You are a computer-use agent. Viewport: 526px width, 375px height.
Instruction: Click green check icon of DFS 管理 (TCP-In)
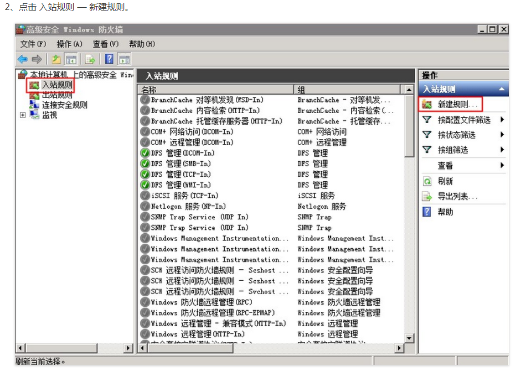click(x=145, y=174)
